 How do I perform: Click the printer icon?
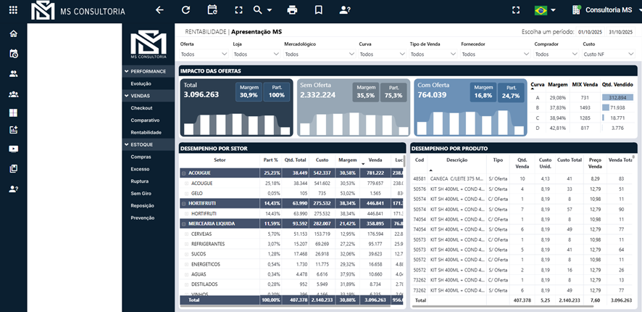coord(292,10)
